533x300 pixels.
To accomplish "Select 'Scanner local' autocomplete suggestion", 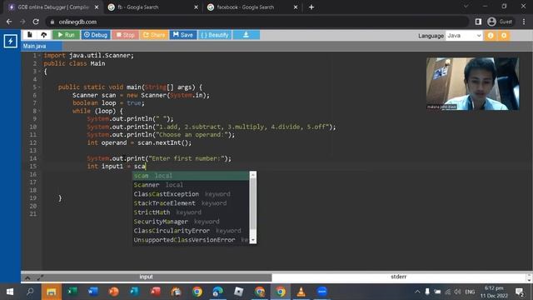I will tap(191, 185).
